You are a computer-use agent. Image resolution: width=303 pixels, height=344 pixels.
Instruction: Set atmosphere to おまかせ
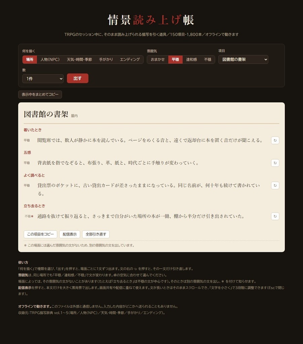coord(158,59)
